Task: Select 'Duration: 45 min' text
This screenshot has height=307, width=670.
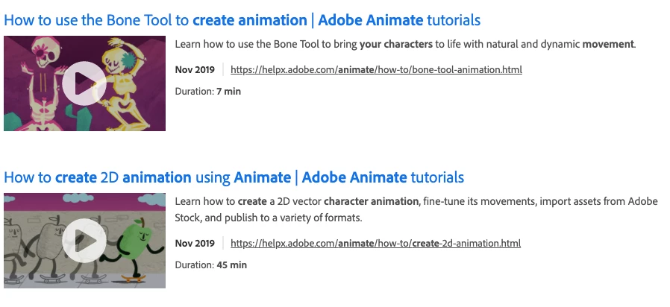Action: (x=211, y=265)
